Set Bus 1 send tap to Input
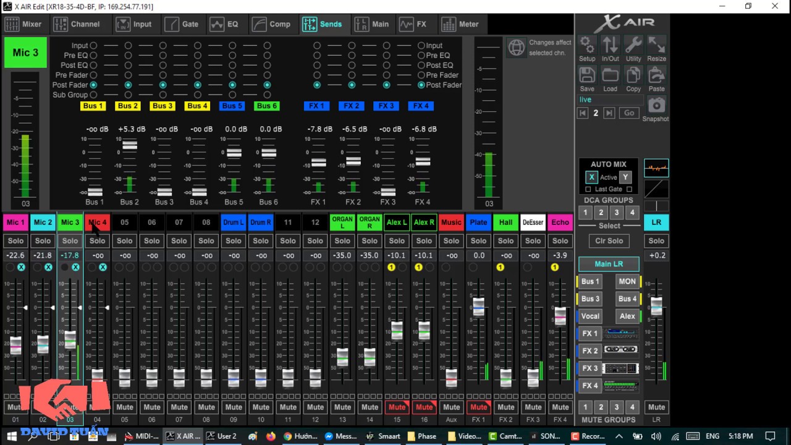 click(93, 46)
